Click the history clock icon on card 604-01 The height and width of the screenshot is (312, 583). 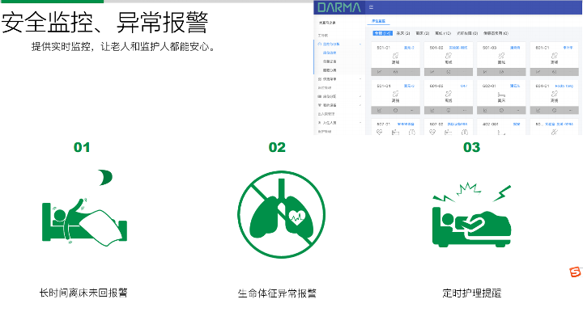pos(555,111)
